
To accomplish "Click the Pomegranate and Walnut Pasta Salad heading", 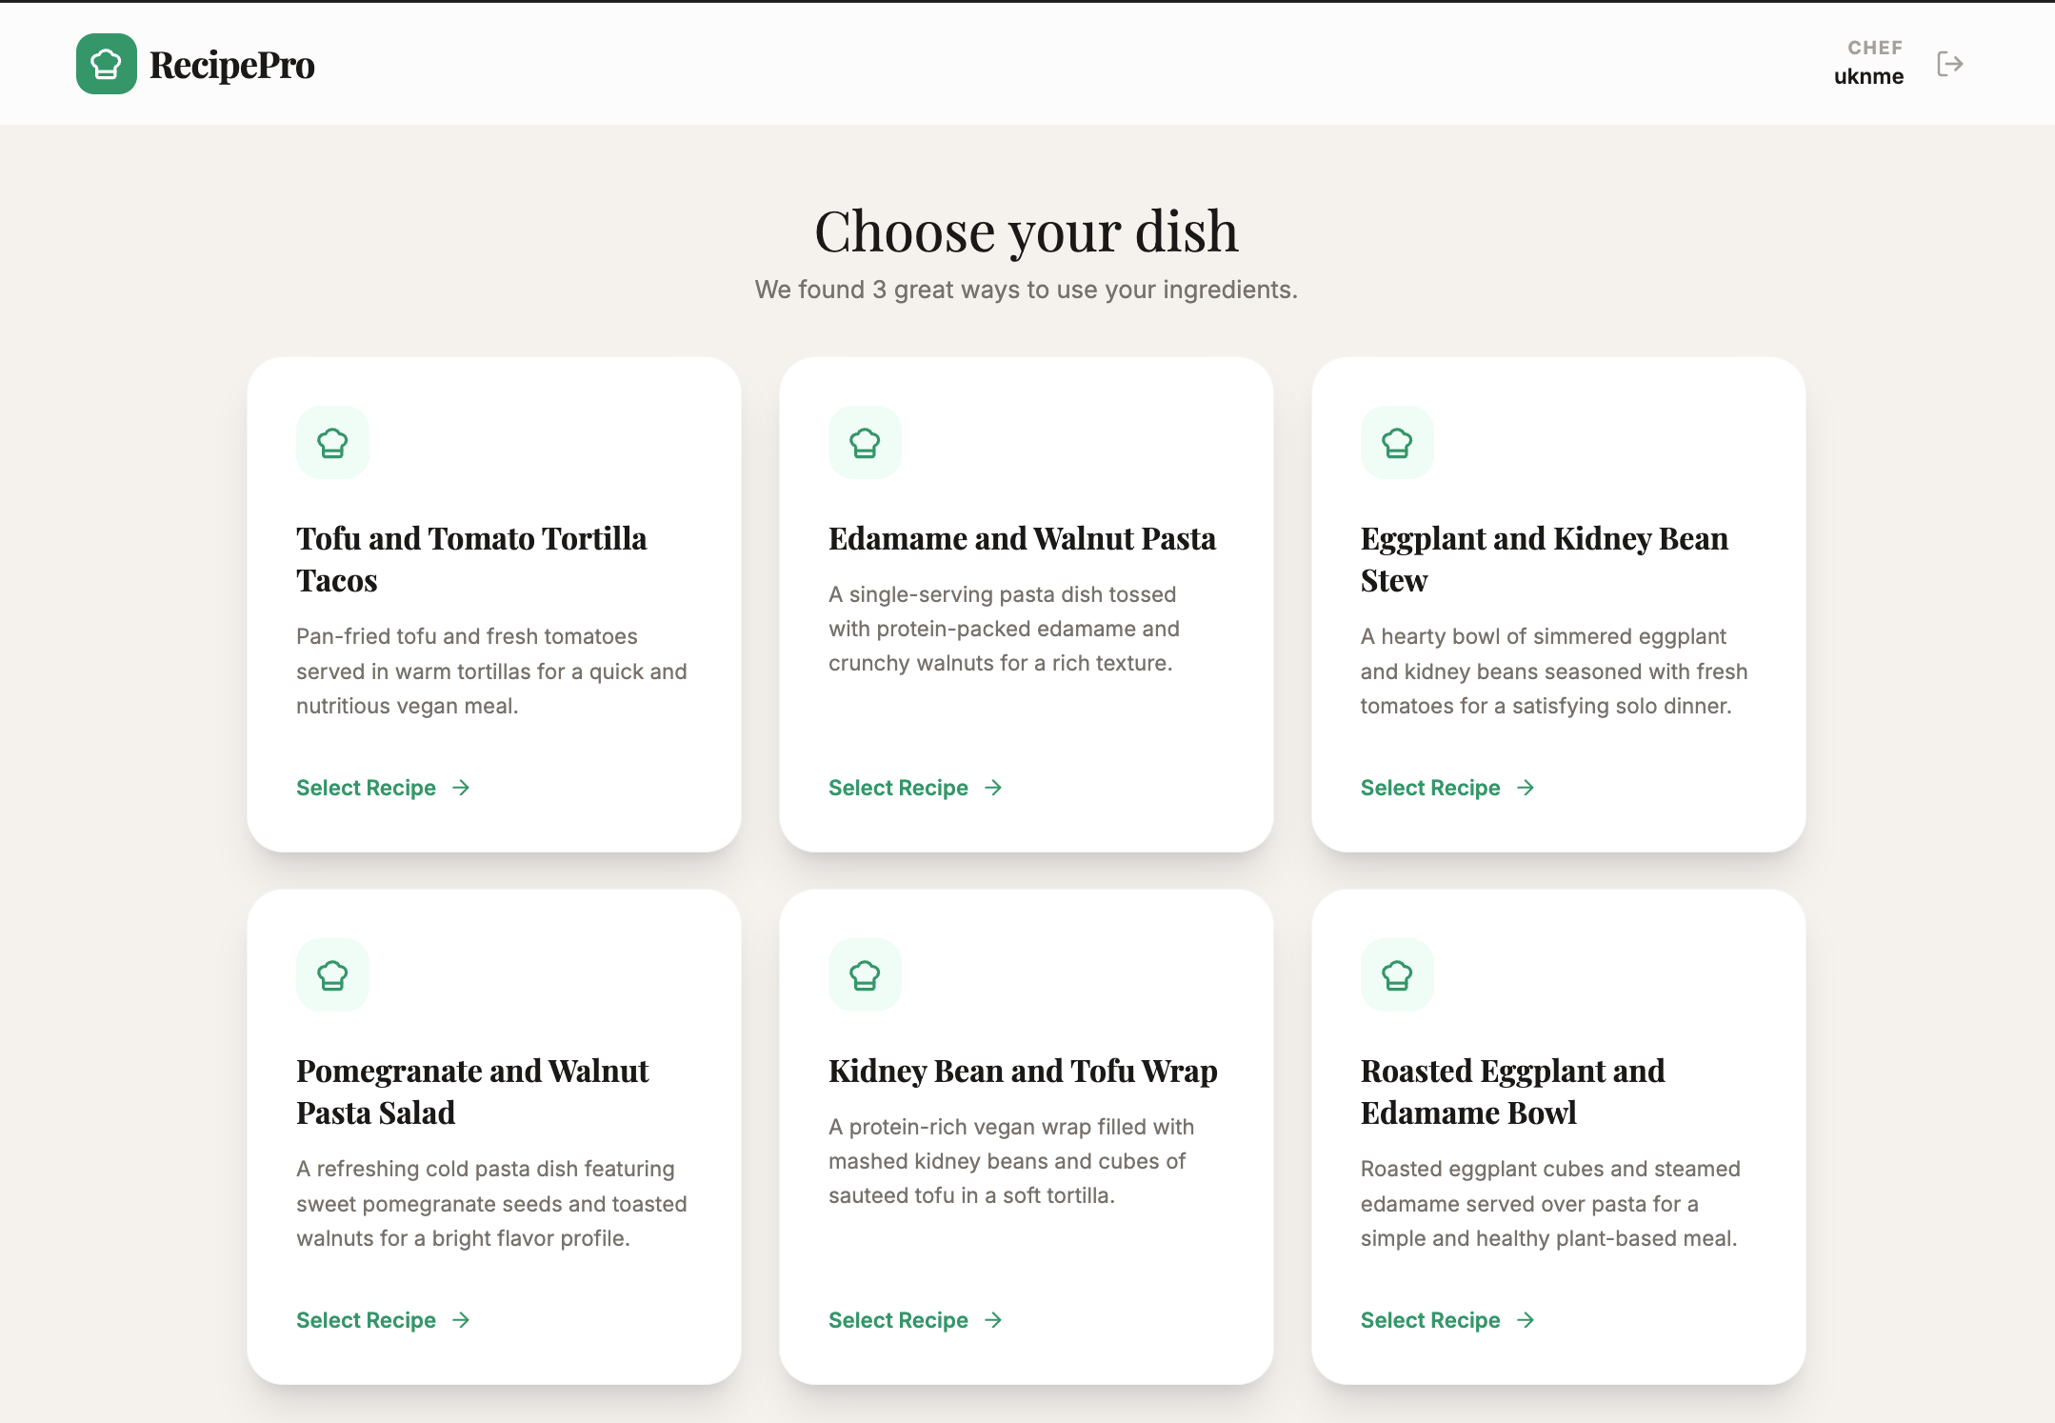I will click(472, 1092).
